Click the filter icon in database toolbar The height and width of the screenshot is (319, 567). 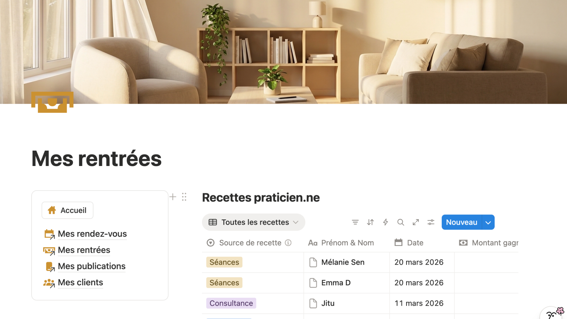pos(355,222)
